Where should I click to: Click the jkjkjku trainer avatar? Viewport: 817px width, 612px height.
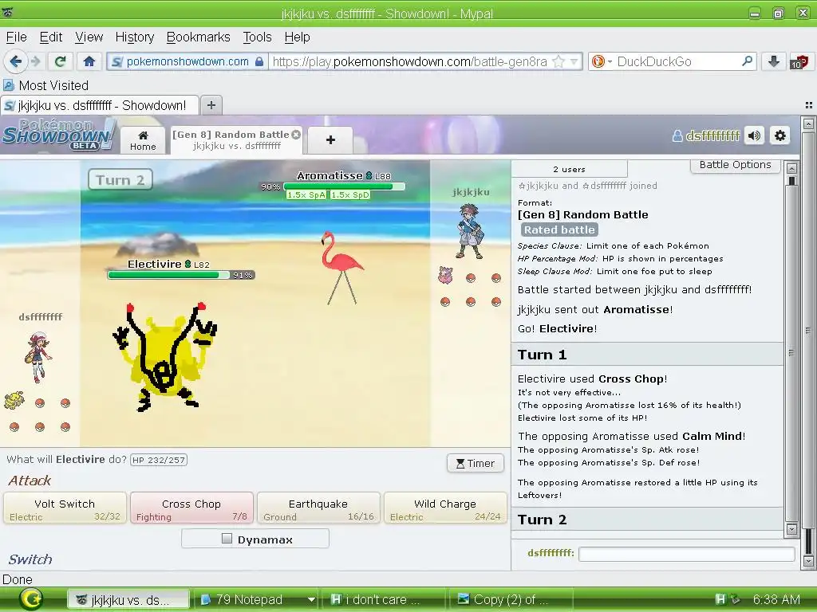pos(470,231)
